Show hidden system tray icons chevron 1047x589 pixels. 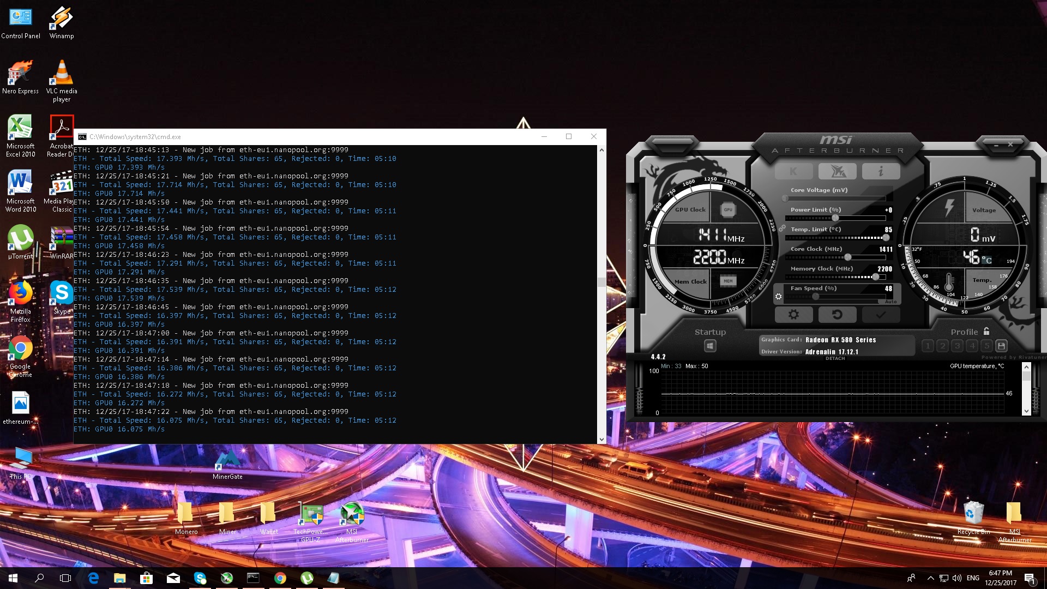(x=930, y=578)
